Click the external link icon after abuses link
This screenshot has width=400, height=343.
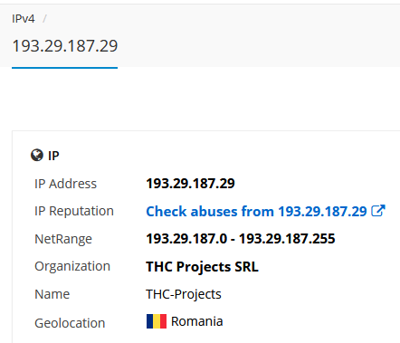click(x=378, y=211)
